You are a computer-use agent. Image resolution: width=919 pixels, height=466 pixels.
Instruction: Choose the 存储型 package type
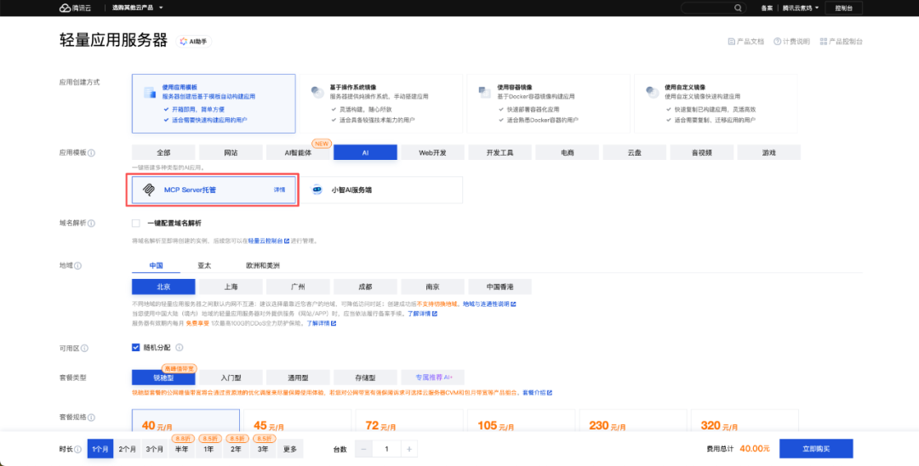(x=365, y=378)
